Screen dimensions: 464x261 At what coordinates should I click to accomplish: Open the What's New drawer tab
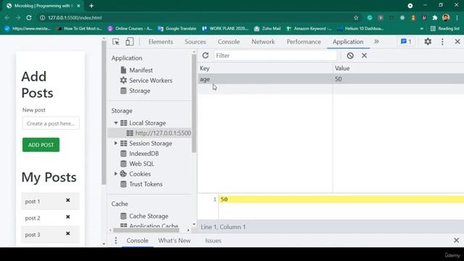pyautogui.click(x=174, y=241)
